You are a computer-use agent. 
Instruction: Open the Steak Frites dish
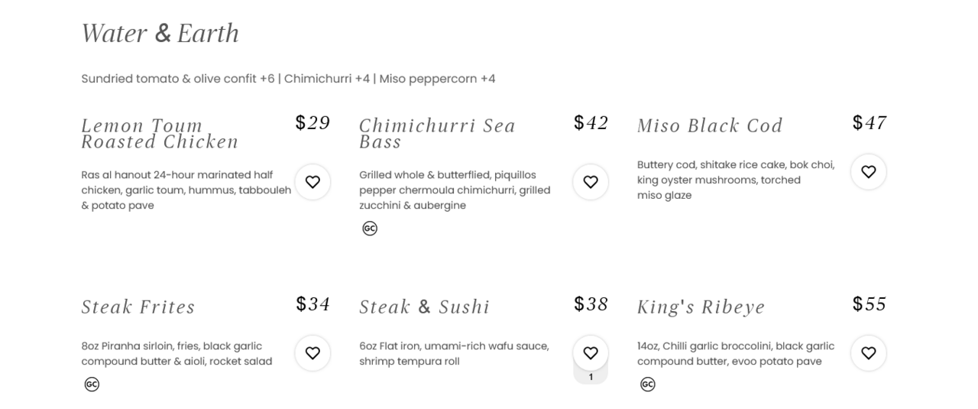pyautogui.click(x=138, y=307)
